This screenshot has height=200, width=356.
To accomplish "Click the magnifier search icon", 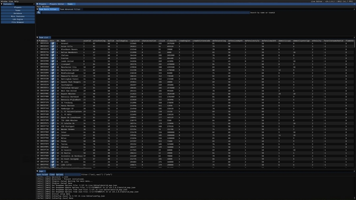I will [39, 13].
